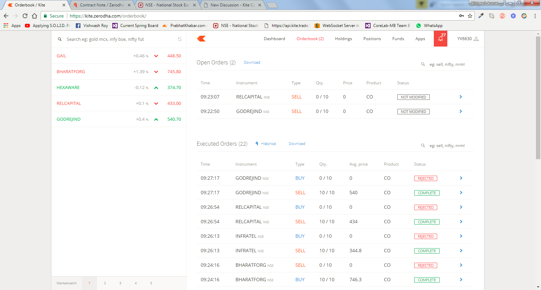Screen dimensions: 541x290
Task: Expand the rejected BHARATFORG SELL order arrow
Action: click(x=461, y=265)
